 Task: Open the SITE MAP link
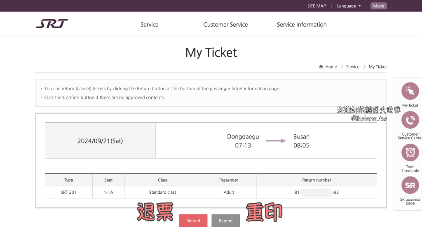316,6
